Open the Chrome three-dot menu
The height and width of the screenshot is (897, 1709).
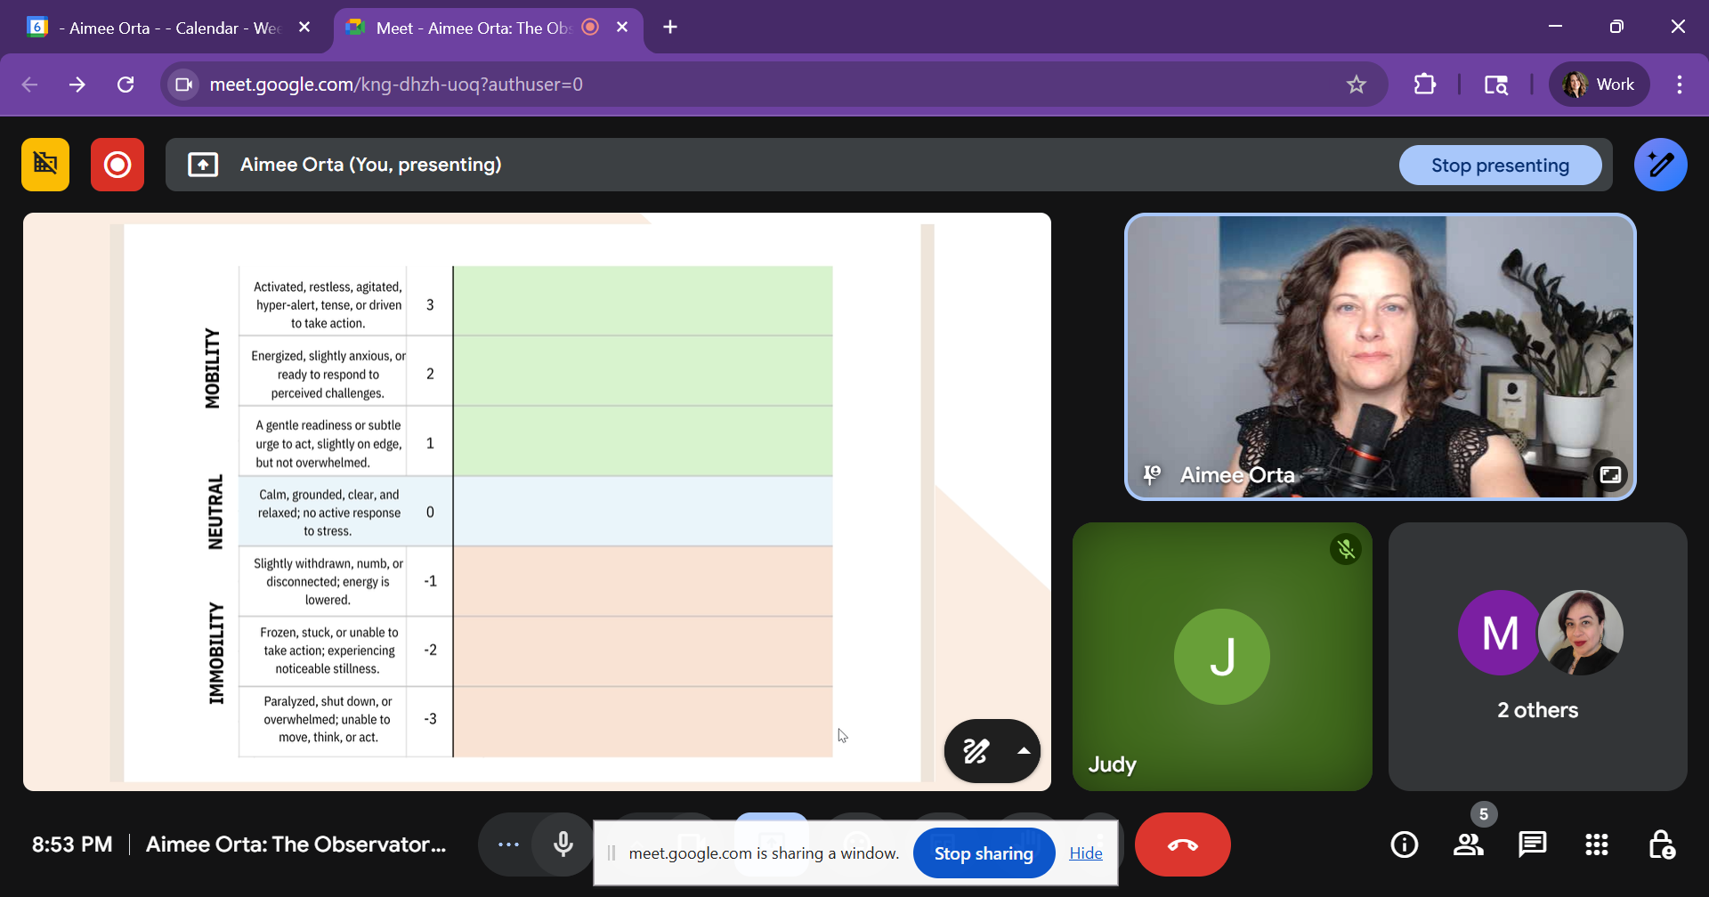(x=1680, y=85)
